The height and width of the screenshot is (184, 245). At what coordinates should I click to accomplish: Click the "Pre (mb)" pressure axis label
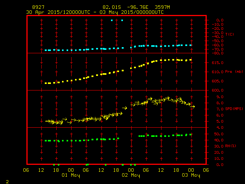pos(234,72)
